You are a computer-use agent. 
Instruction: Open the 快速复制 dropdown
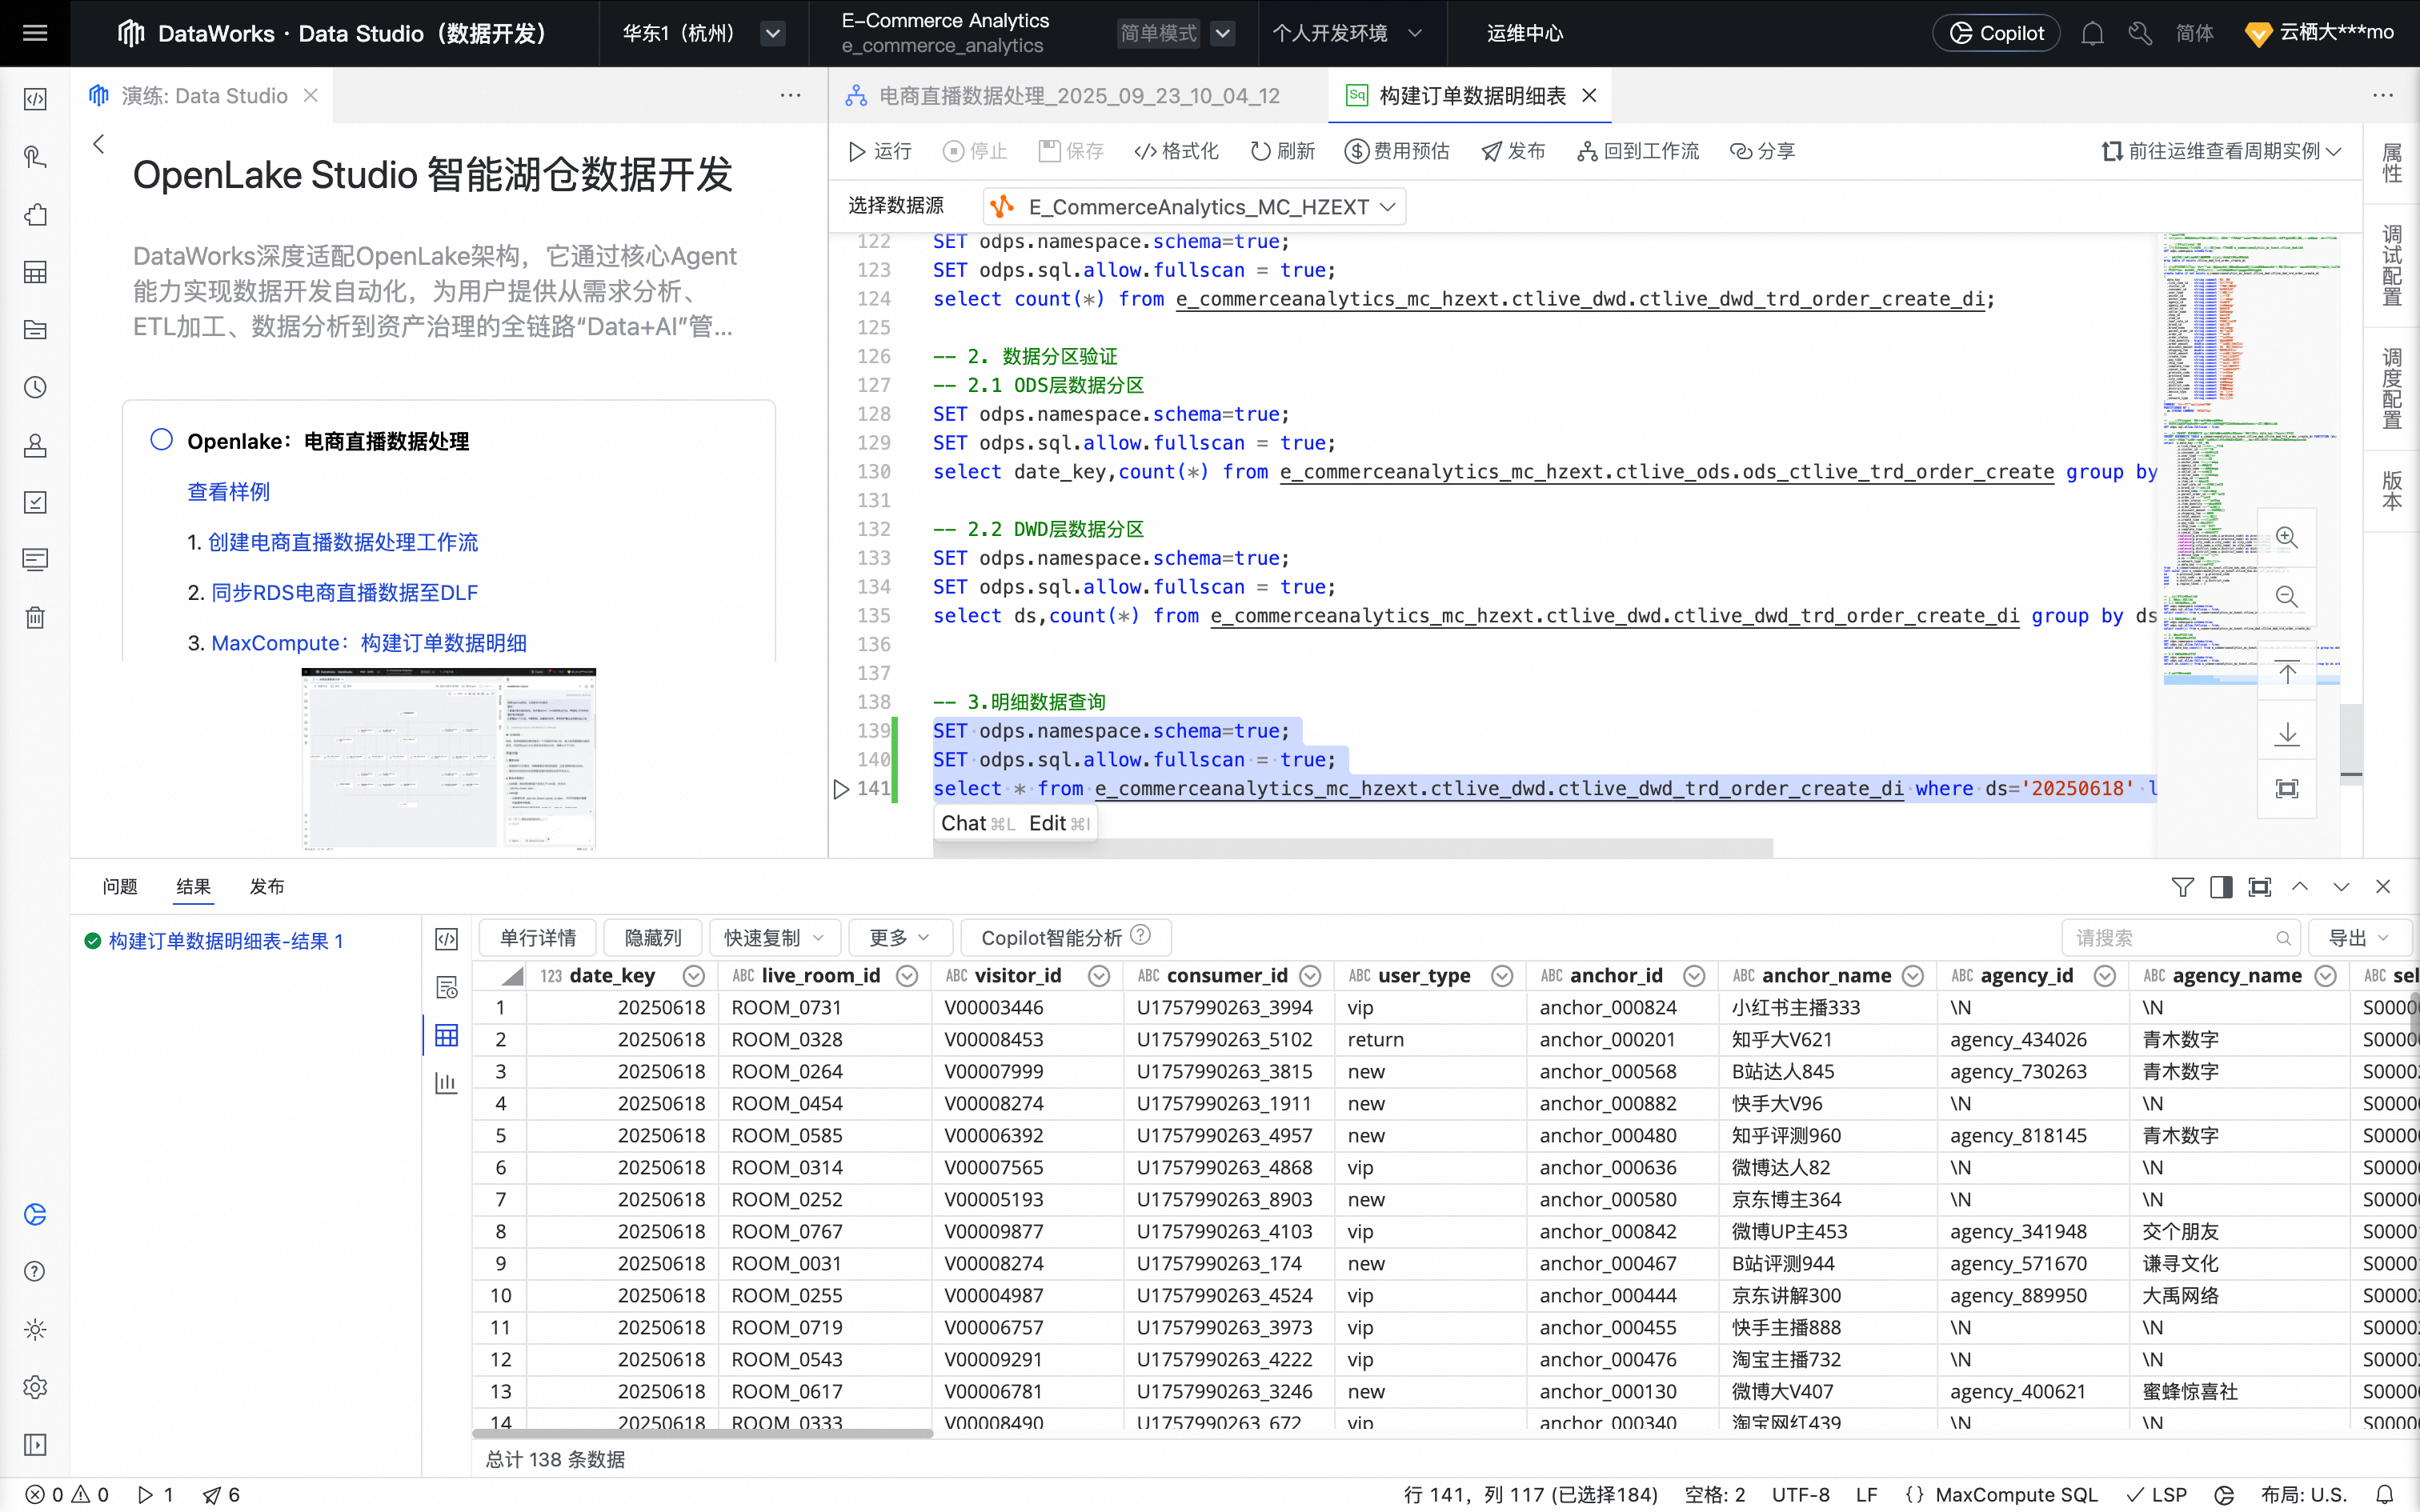774,938
